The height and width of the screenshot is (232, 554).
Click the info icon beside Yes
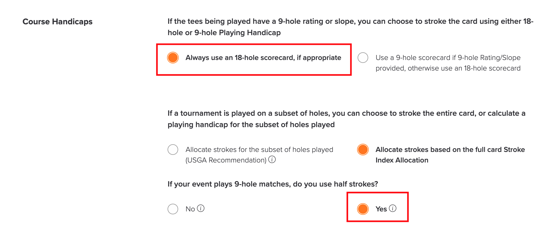[393, 208]
